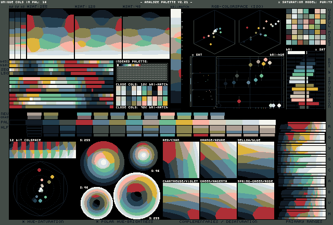Click the 'NEU GRAY' row label
The image size is (333, 225).
tap(5, 115)
